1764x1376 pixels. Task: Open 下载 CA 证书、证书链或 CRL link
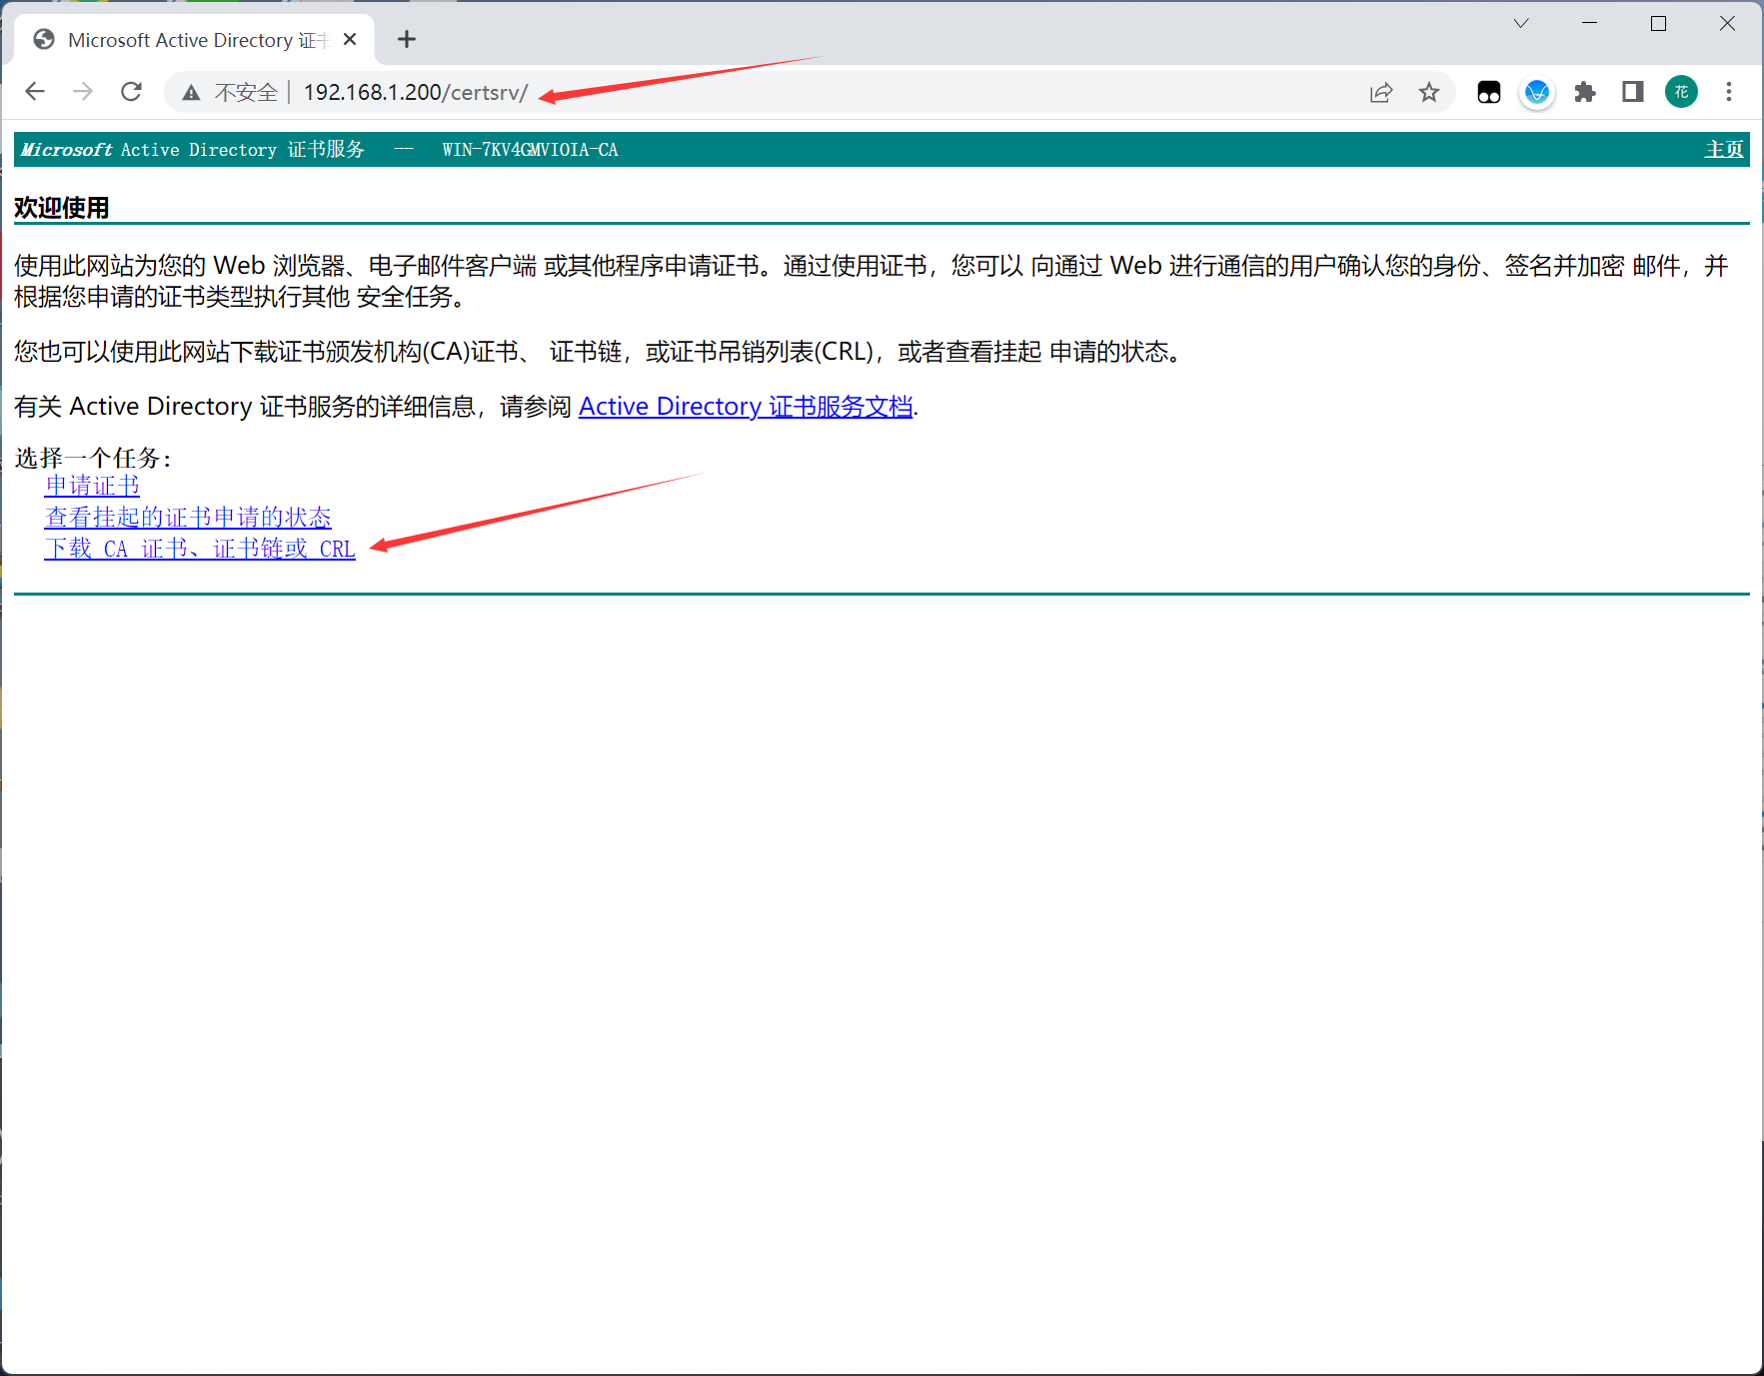pos(200,549)
